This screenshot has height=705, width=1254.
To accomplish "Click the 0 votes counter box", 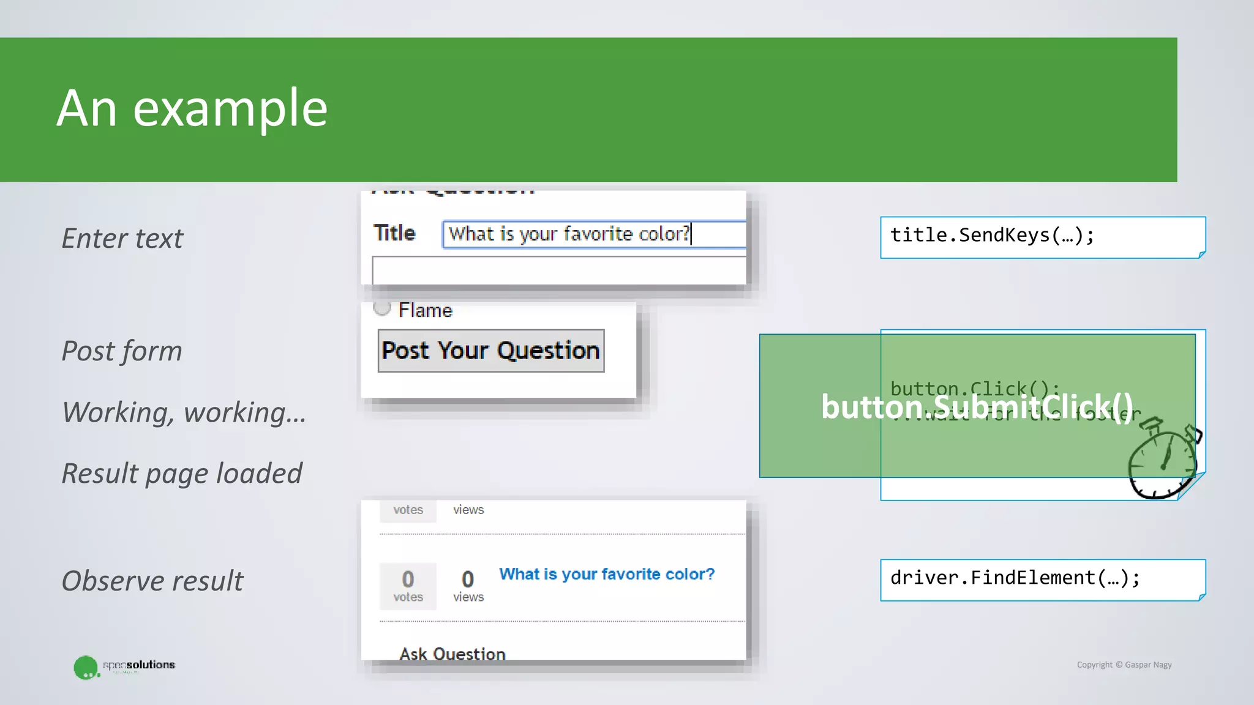I will click(x=408, y=586).
